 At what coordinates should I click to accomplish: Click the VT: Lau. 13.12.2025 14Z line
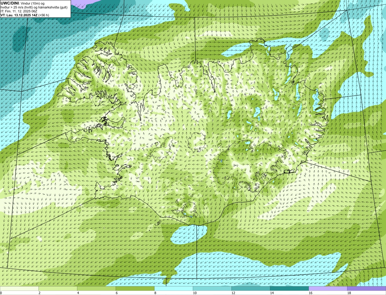tap(25, 15)
